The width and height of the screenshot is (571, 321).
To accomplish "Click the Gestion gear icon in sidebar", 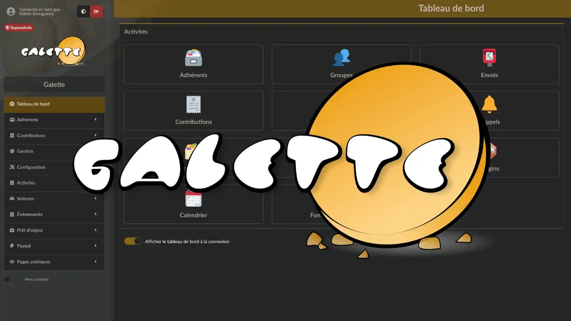I will click(12, 151).
